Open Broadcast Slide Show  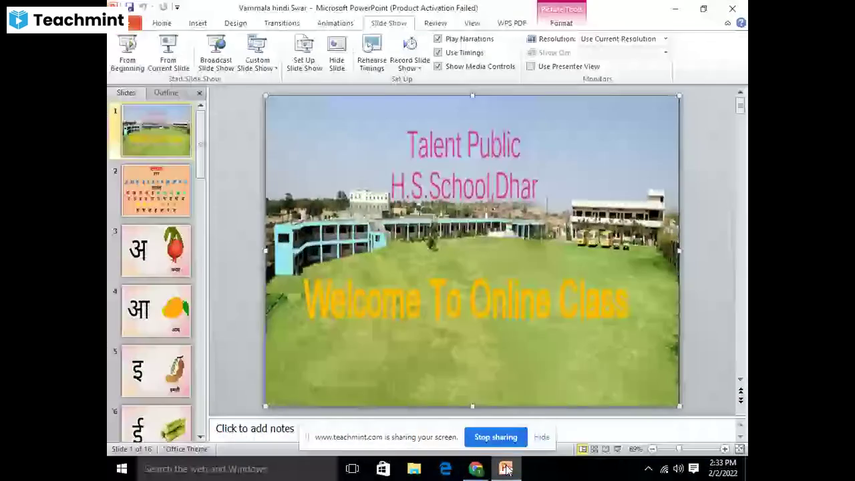(x=216, y=53)
